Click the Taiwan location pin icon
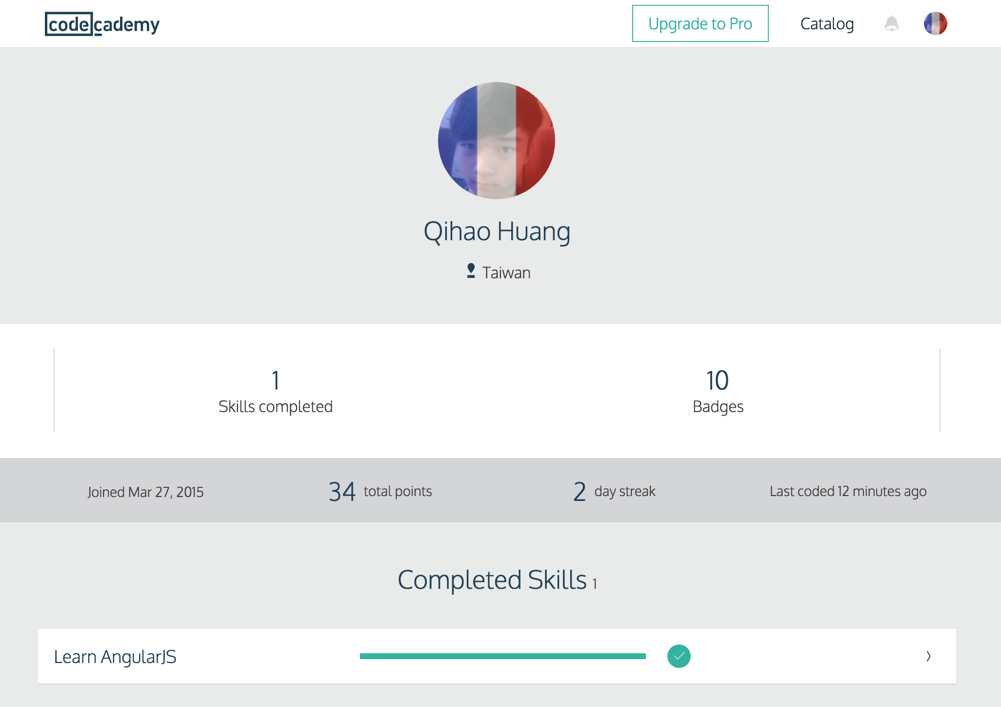The height and width of the screenshot is (707, 1001). coord(471,271)
